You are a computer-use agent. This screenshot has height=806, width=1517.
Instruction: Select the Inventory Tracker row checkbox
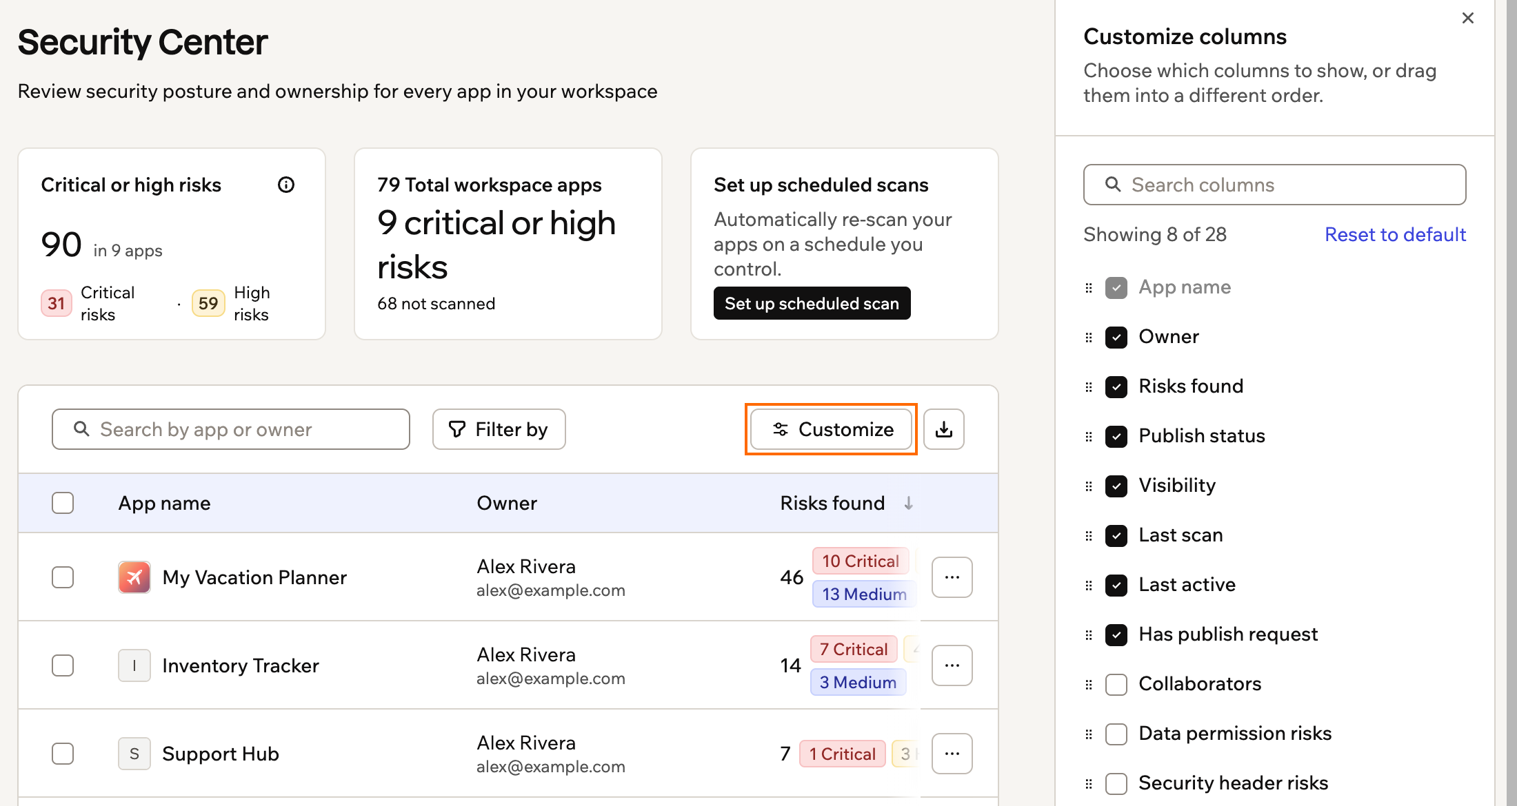[63, 665]
